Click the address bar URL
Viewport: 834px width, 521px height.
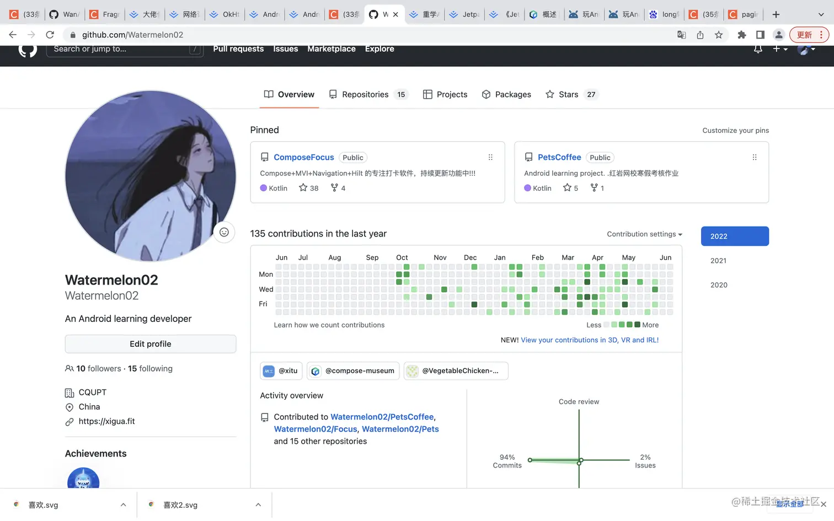132,35
